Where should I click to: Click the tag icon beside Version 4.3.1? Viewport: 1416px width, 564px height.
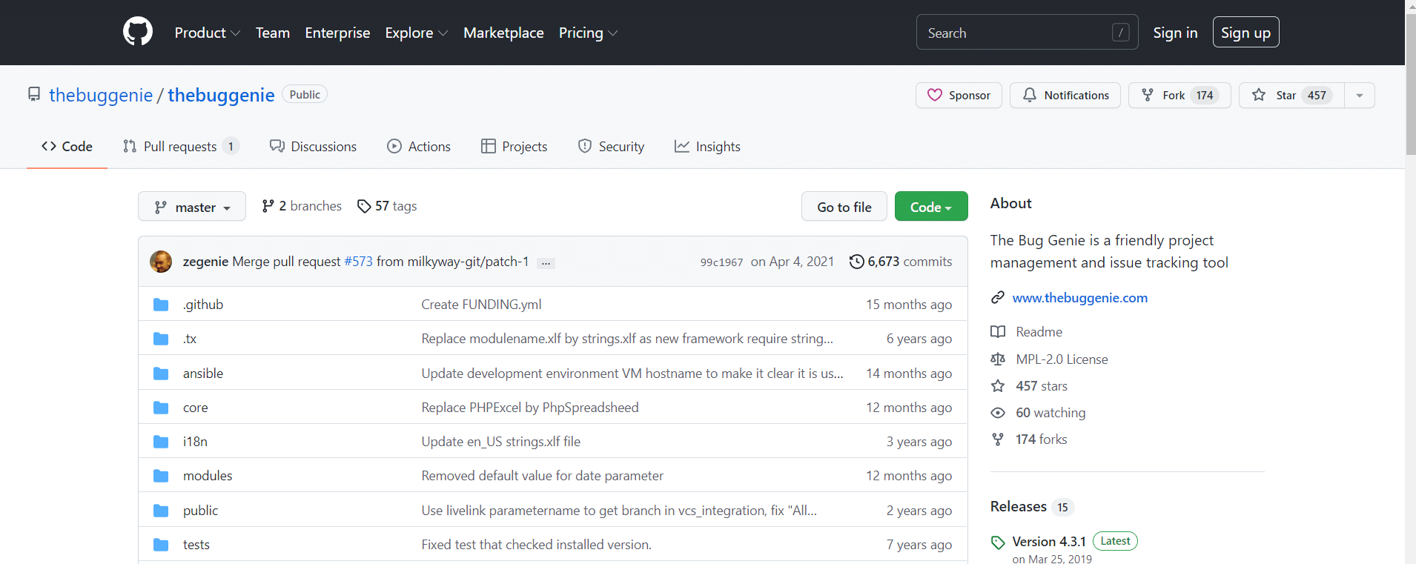point(998,543)
